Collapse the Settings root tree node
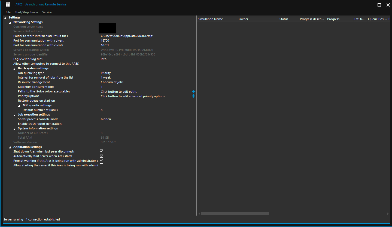 (5, 18)
